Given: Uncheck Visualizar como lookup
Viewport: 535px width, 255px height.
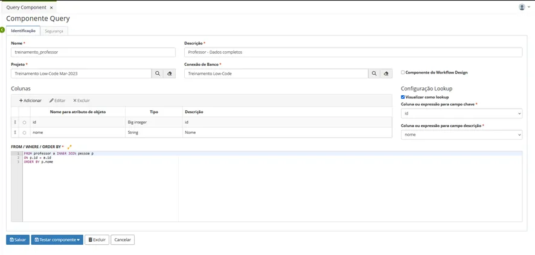Looking at the screenshot, I should click(x=403, y=97).
